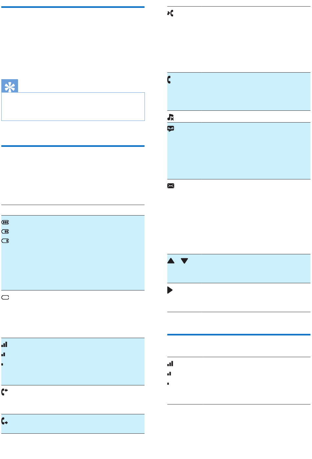The image size is (312, 459).
Task: Select the single-bar signal icon in left column
Action: pyautogui.click(x=2, y=364)
